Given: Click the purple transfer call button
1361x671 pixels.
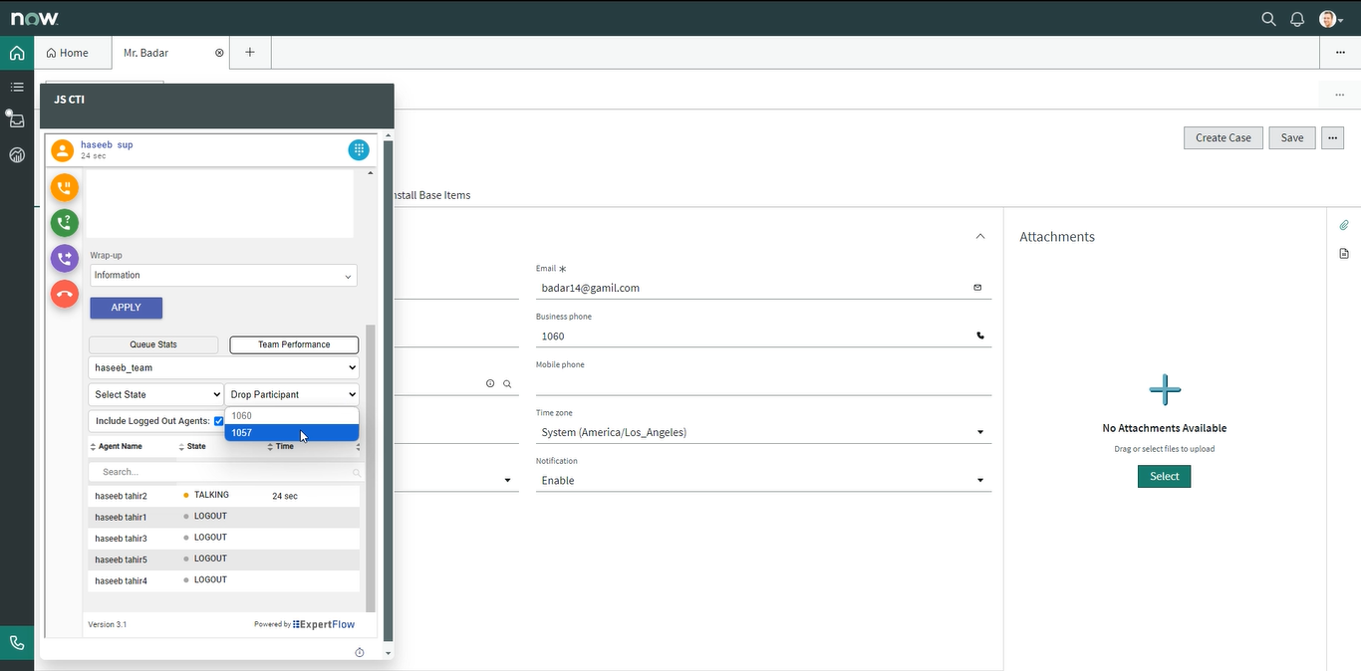Looking at the screenshot, I should tap(65, 259).
